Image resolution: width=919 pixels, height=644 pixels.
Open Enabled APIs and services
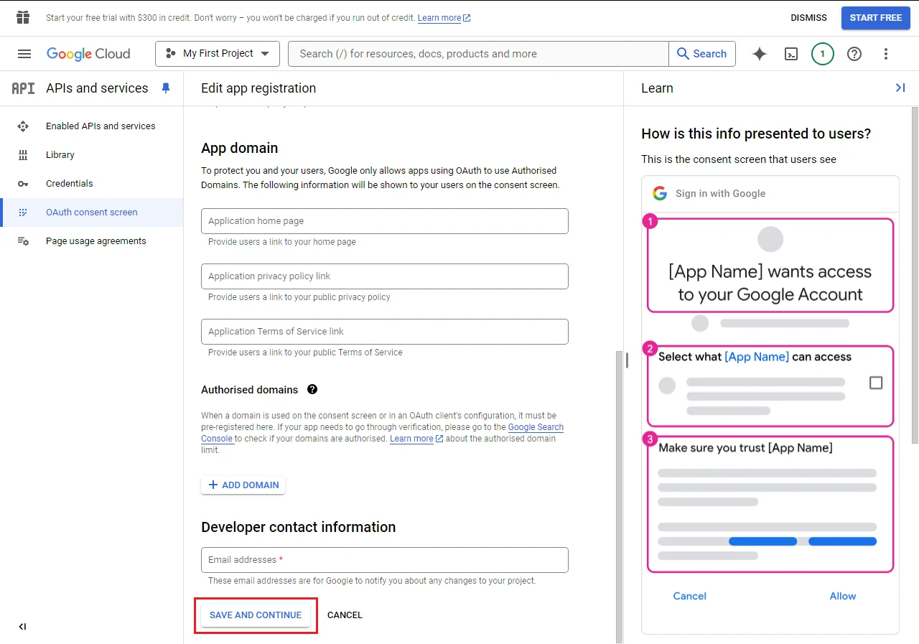pos(92,126)
